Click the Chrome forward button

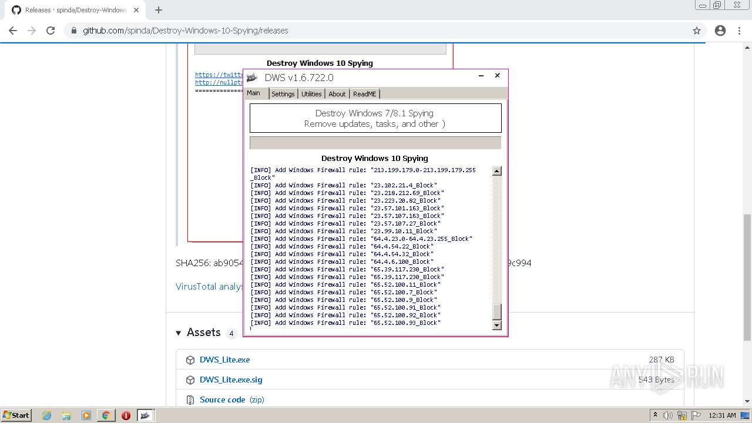(x=32, y=31)
